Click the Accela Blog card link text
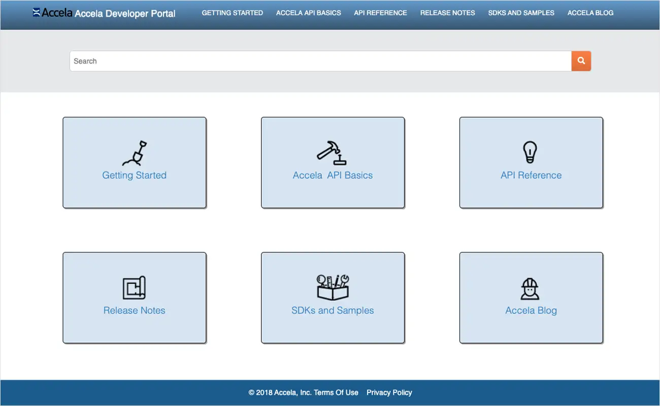 coord(531,310)
